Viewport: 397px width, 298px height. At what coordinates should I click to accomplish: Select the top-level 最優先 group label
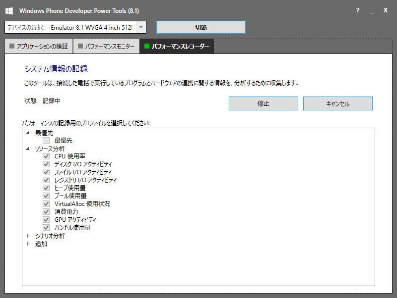44,133
